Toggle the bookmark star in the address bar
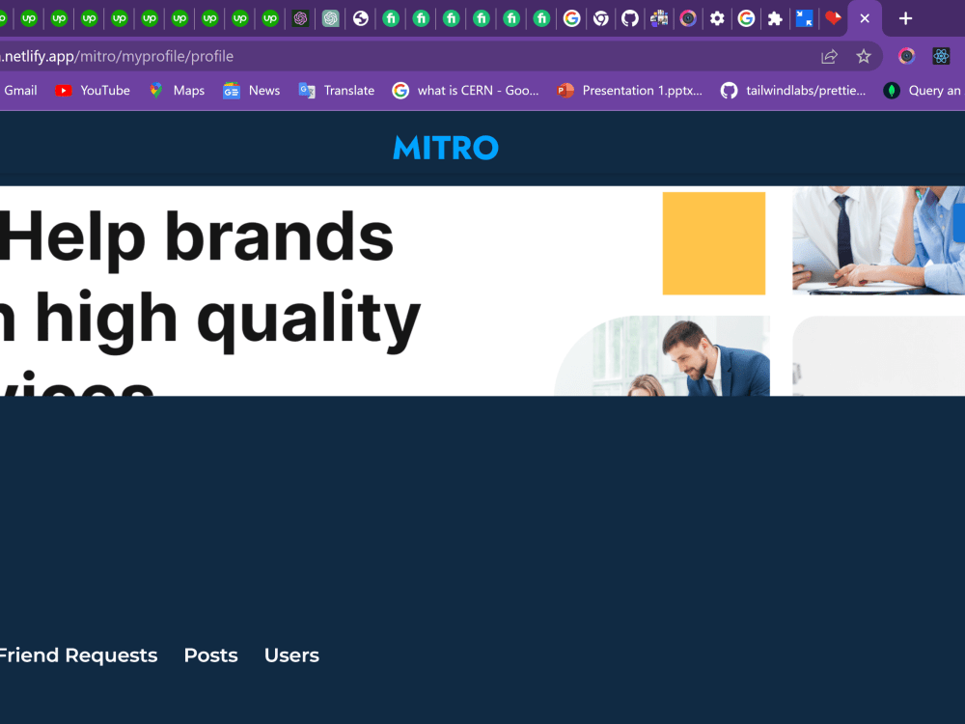This screenshot has width=965, height=724. (864, 56)
